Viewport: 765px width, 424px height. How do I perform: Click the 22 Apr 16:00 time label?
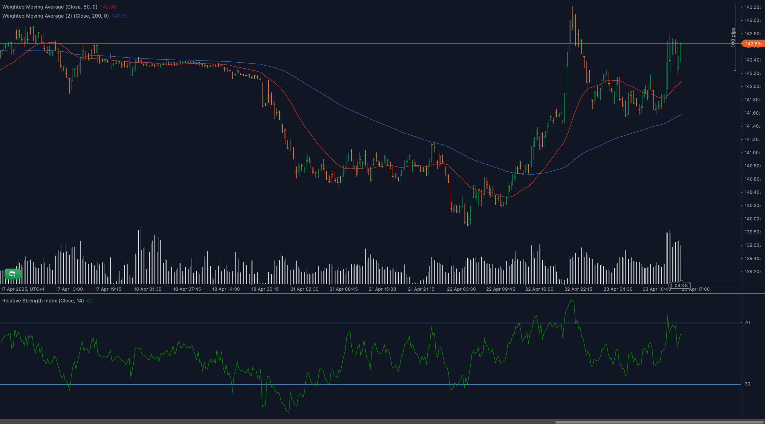click(x=539, y=289)
